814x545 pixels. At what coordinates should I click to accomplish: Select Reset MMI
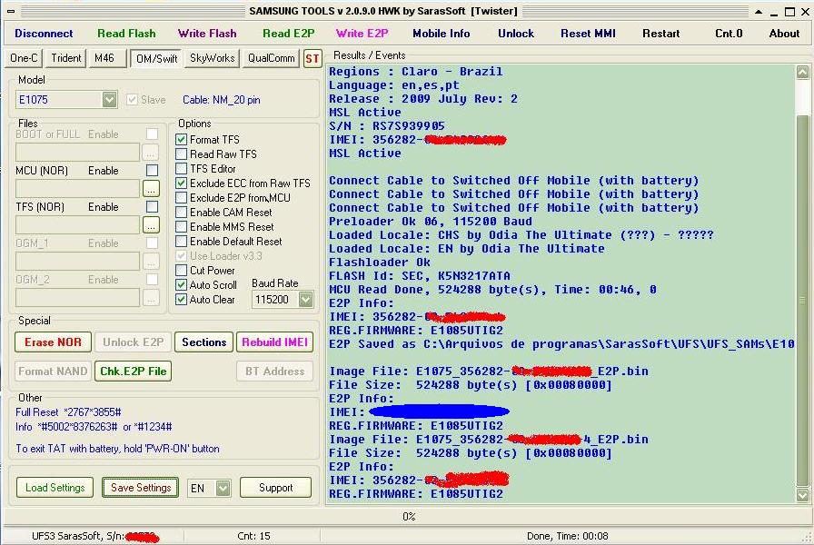588,34
